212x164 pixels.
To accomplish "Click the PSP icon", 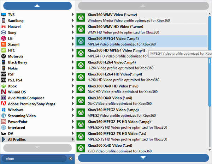I will click(4, 74).
